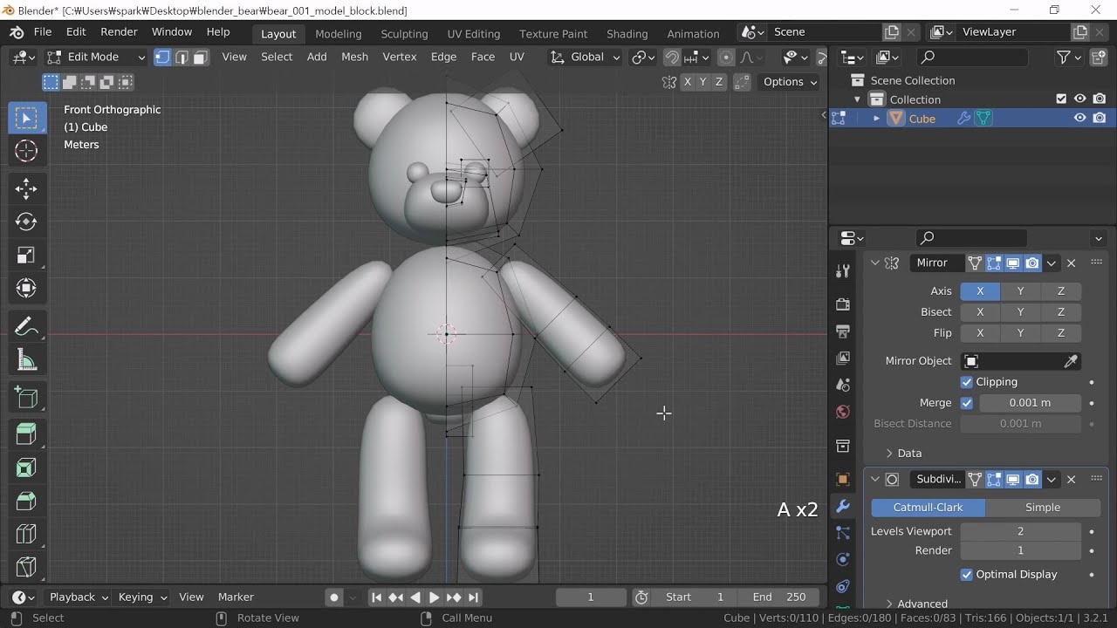Open the outliner filter funnel
Viewport: 1117px width, 628px height.
pos(1064,57)
